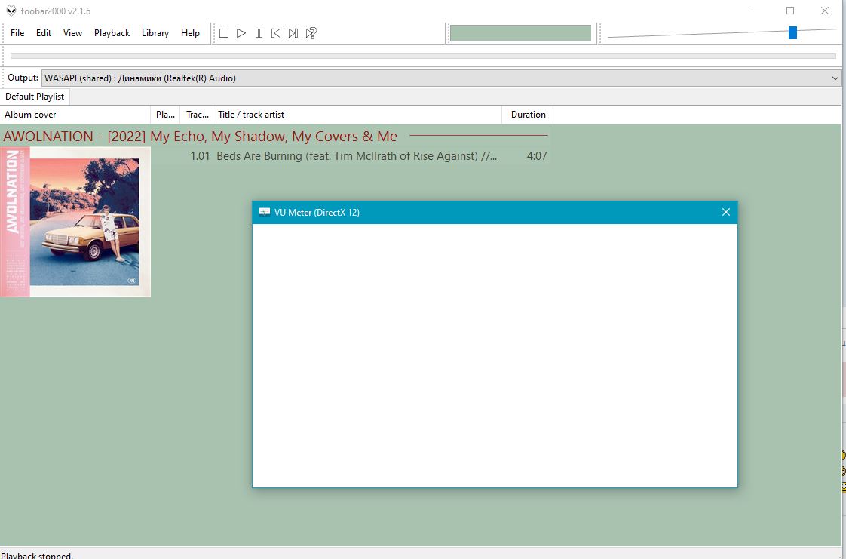Open the Playback menu
Viewport: 846px width, 559px height.
(x=112, y=33)
